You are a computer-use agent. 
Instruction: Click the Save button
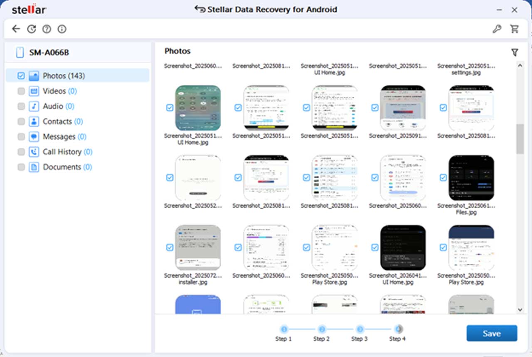pos(492,333)
